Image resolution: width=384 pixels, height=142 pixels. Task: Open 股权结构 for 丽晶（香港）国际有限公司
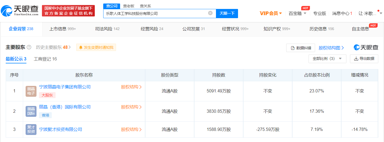tap(132, 107)
